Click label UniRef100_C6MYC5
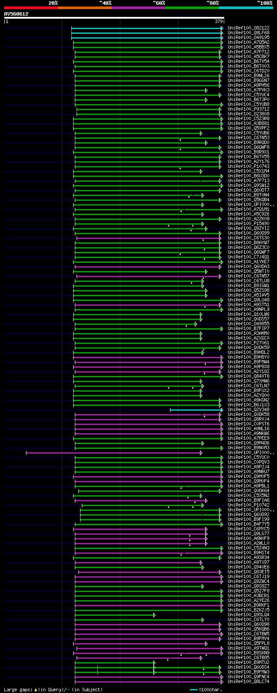277x693 pixels. pos(248,529)
